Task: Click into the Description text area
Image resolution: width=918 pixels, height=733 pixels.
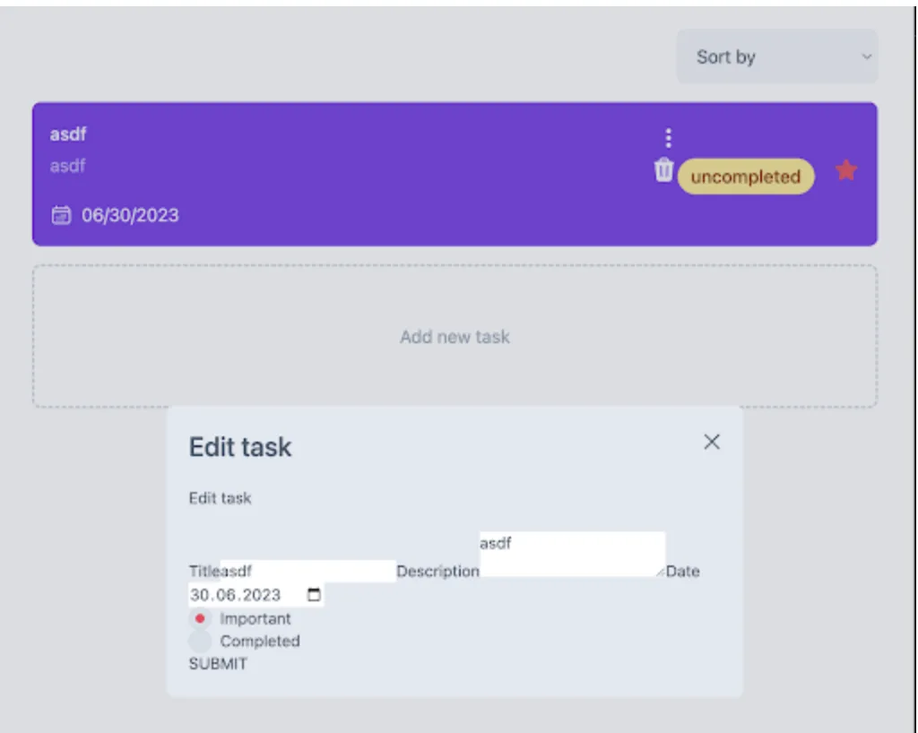Action: click(571, 554)
